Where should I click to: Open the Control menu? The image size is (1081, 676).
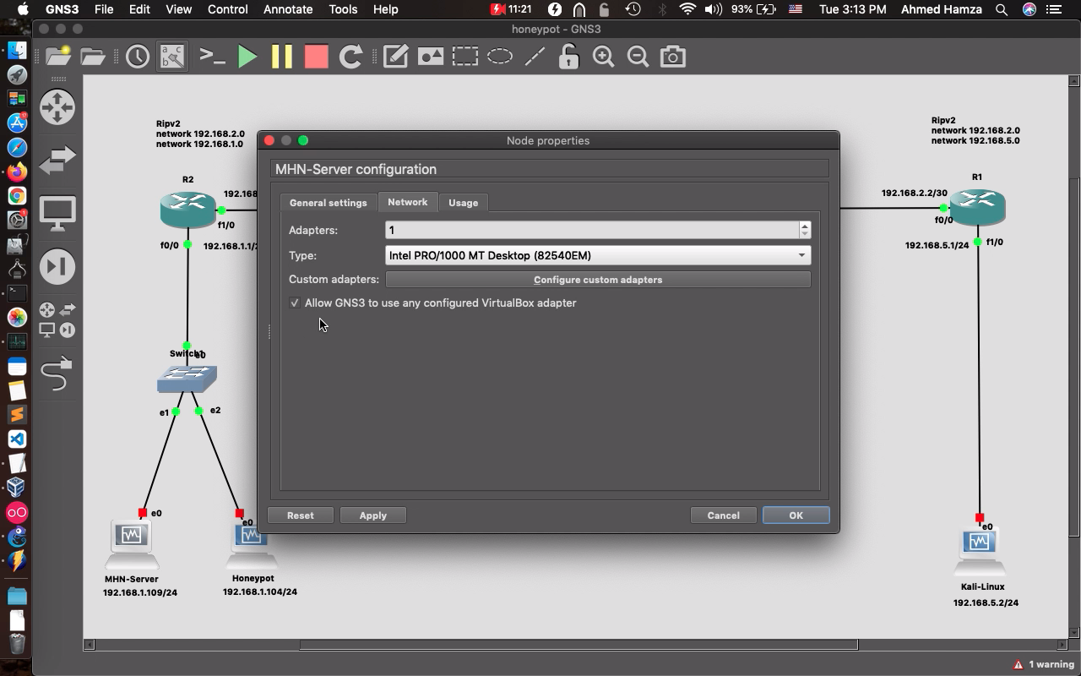pos(227,9)
